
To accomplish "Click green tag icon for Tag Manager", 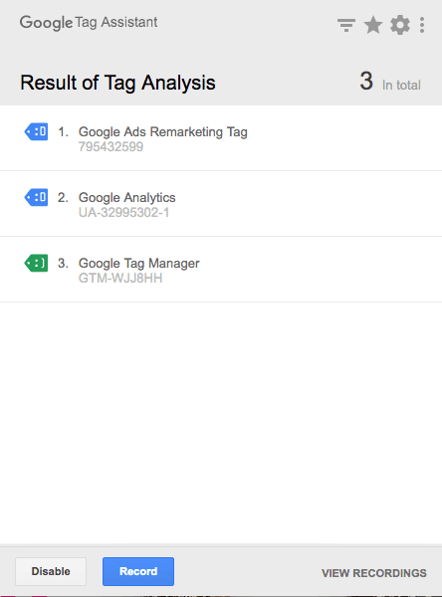I will click(36, 263).
